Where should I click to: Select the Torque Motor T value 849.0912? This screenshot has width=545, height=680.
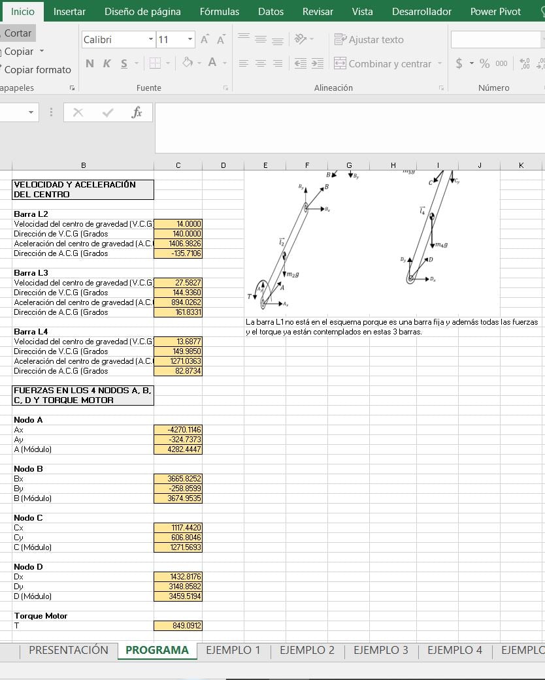click(178, 626)
